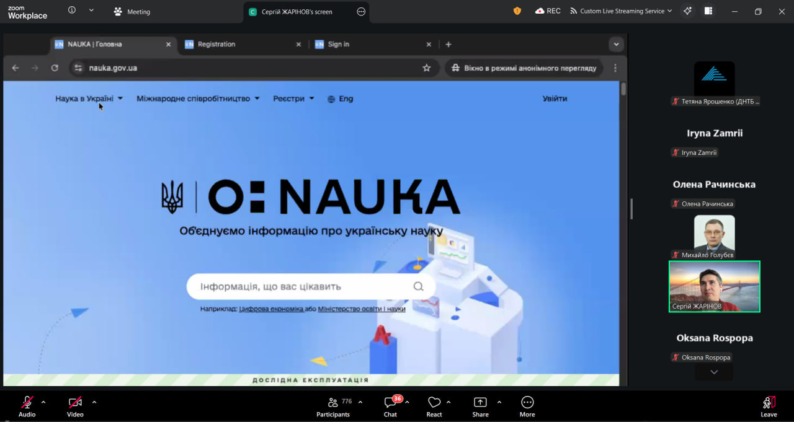Image resolution: width=794 pixels, height=422 pixels.
Task: Click the Увійти login link
Action: tap(555, 99)
